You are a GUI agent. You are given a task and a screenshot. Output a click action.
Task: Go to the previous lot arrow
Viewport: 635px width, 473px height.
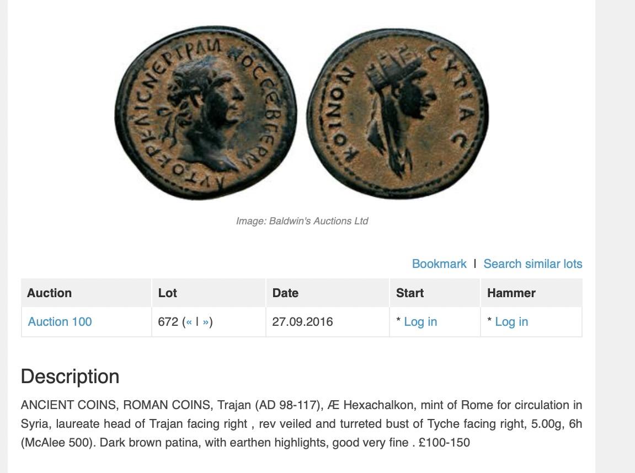(x=189, y=322)
